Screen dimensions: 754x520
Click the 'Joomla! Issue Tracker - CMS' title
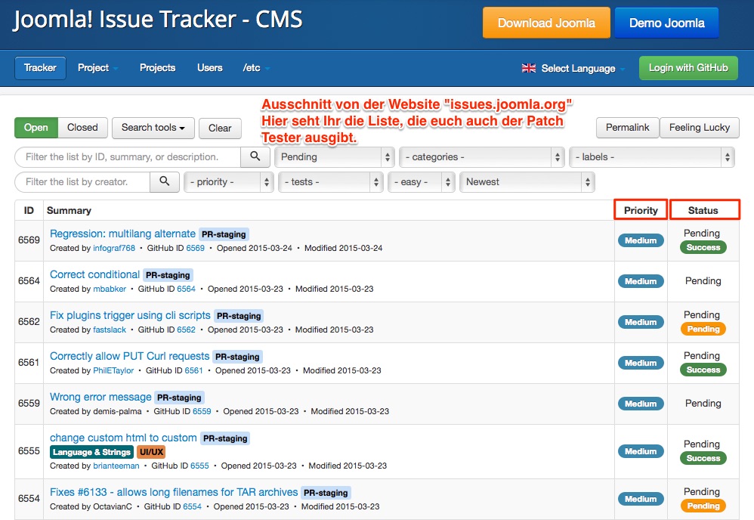[x=158, y=20]
